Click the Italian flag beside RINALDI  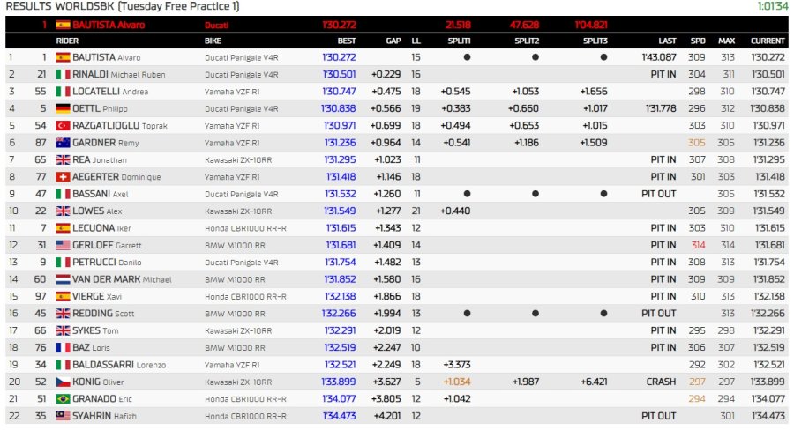coord(63,74)
